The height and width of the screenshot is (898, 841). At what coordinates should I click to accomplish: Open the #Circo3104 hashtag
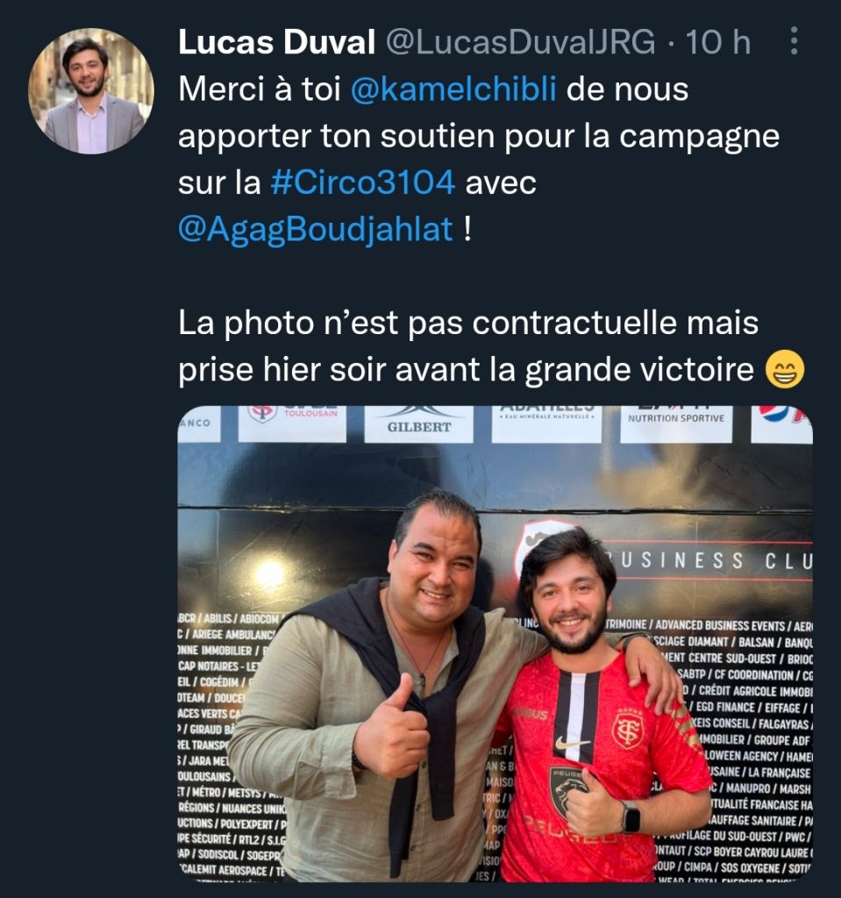363,182
